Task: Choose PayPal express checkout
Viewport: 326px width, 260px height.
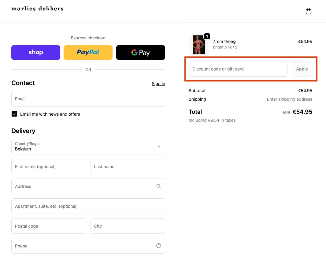Action: pos(88,52)
